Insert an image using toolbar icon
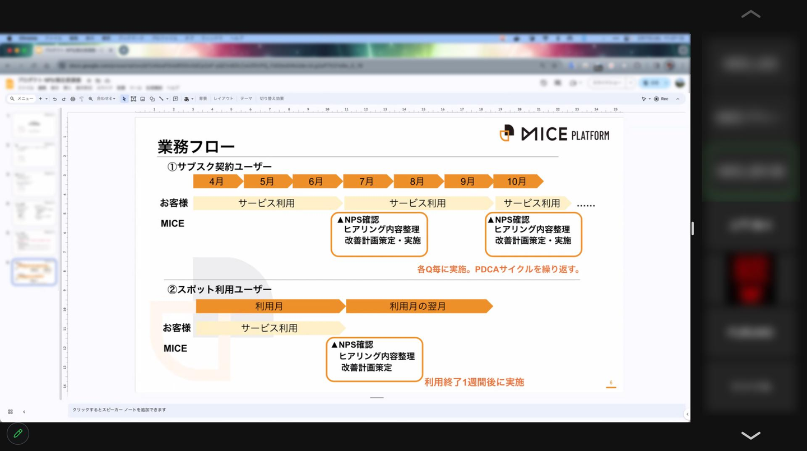Screen dimensions: 807x451 pyautogui.click(x=142, y=99)
